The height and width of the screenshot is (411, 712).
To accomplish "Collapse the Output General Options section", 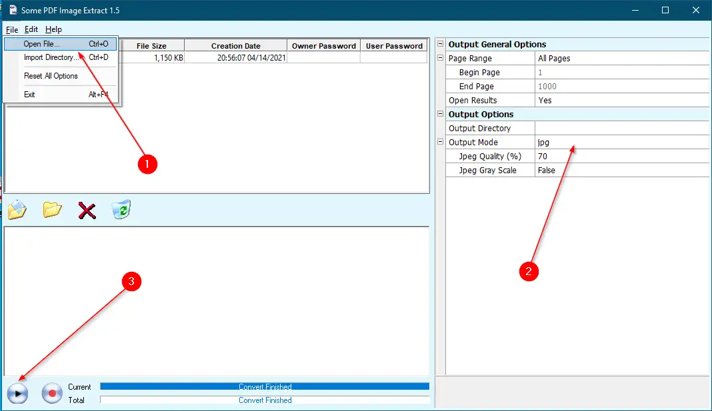I will (440, 44).
